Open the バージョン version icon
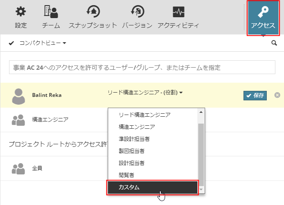 (x=137, y=12)
